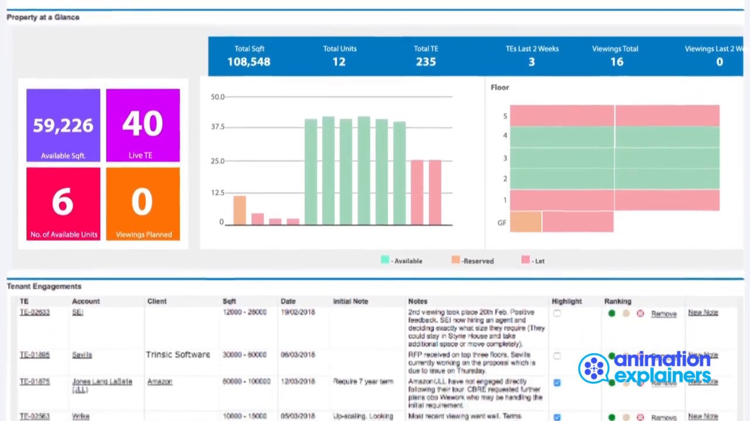Screen dimensions: 750x421
Task: Enable Highlight checkbox for SEI engagement
Action: 557,314
